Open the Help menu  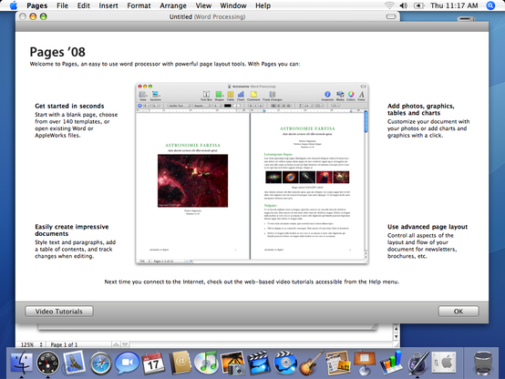[263, 5]
